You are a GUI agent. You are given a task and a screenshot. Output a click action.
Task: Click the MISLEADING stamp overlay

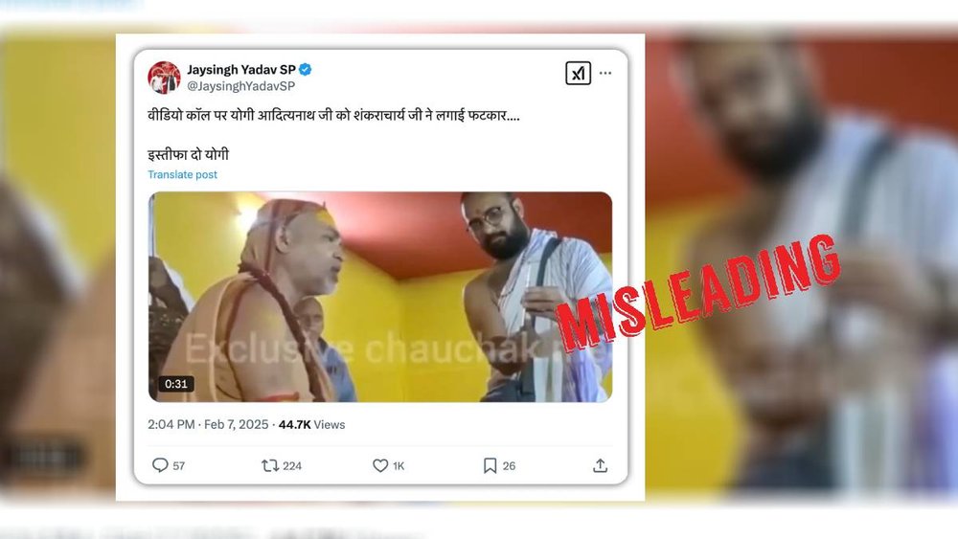(x=697, y=292)
